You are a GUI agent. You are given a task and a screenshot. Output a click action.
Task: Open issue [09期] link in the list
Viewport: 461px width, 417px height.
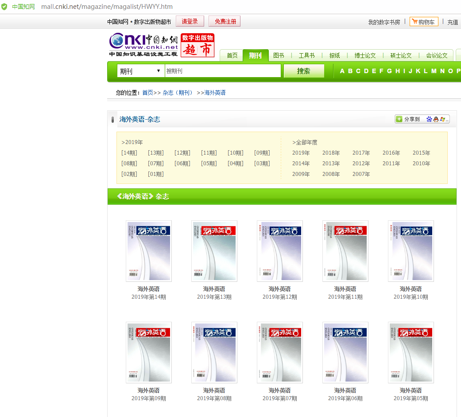pyautogui.click(x=262, y=153)
